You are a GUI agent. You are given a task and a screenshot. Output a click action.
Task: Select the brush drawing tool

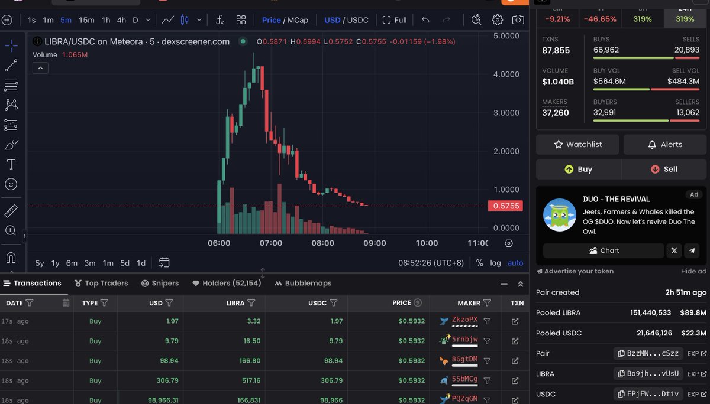(11, 145)
